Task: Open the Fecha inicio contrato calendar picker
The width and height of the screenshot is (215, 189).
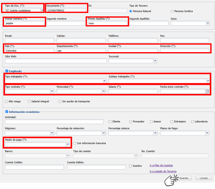Action: 207,91
